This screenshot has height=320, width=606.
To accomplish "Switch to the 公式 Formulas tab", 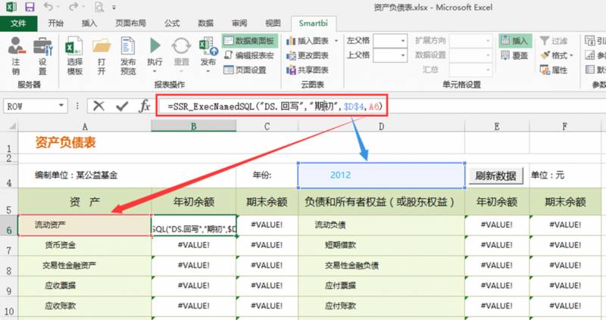I will [172, 23].
